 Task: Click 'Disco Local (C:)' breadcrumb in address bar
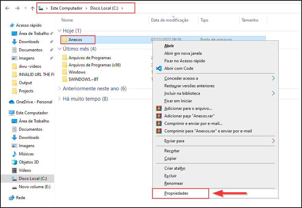click(104, 8)
